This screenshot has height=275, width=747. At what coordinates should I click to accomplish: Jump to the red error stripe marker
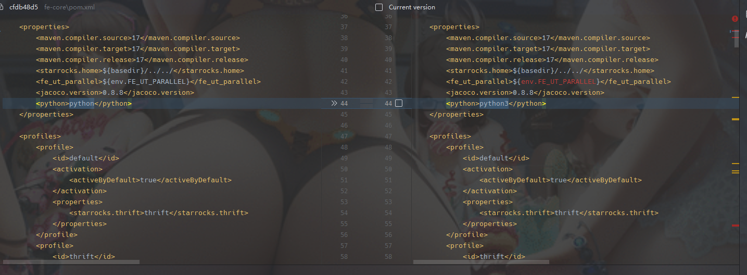736,226
